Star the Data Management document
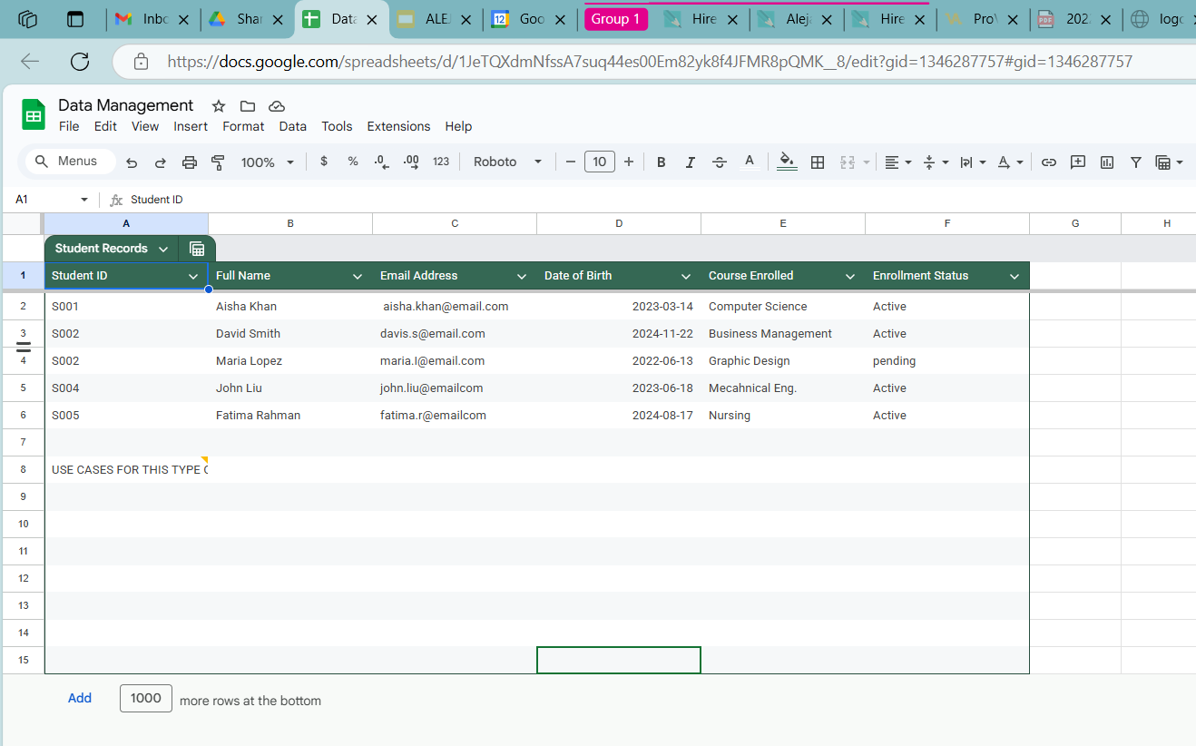The width and height of the screenshot is (1196, 746). [x=219, y=106]
